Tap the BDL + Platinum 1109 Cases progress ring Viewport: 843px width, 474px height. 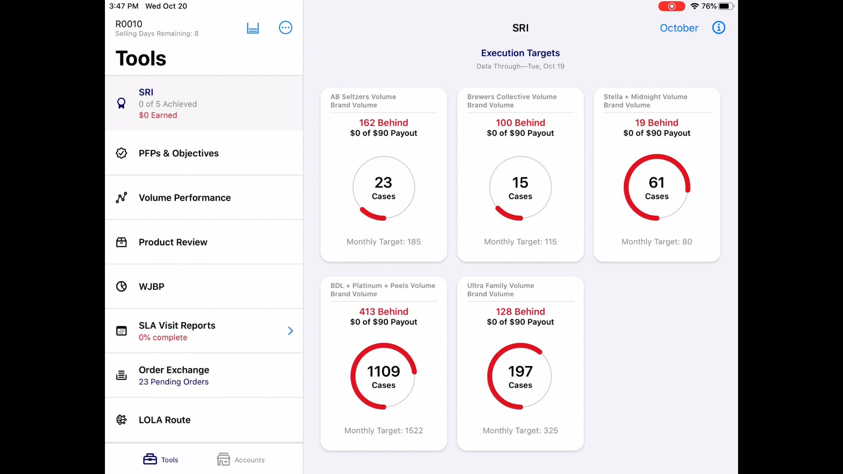[x=384, y=376]
